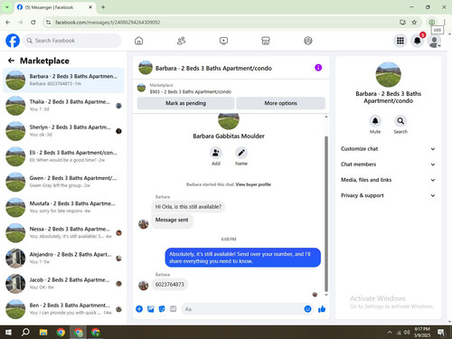Open Alejandro conversation in the list
This screenshot has width=452, height=339.
click(x=63, y=259)
